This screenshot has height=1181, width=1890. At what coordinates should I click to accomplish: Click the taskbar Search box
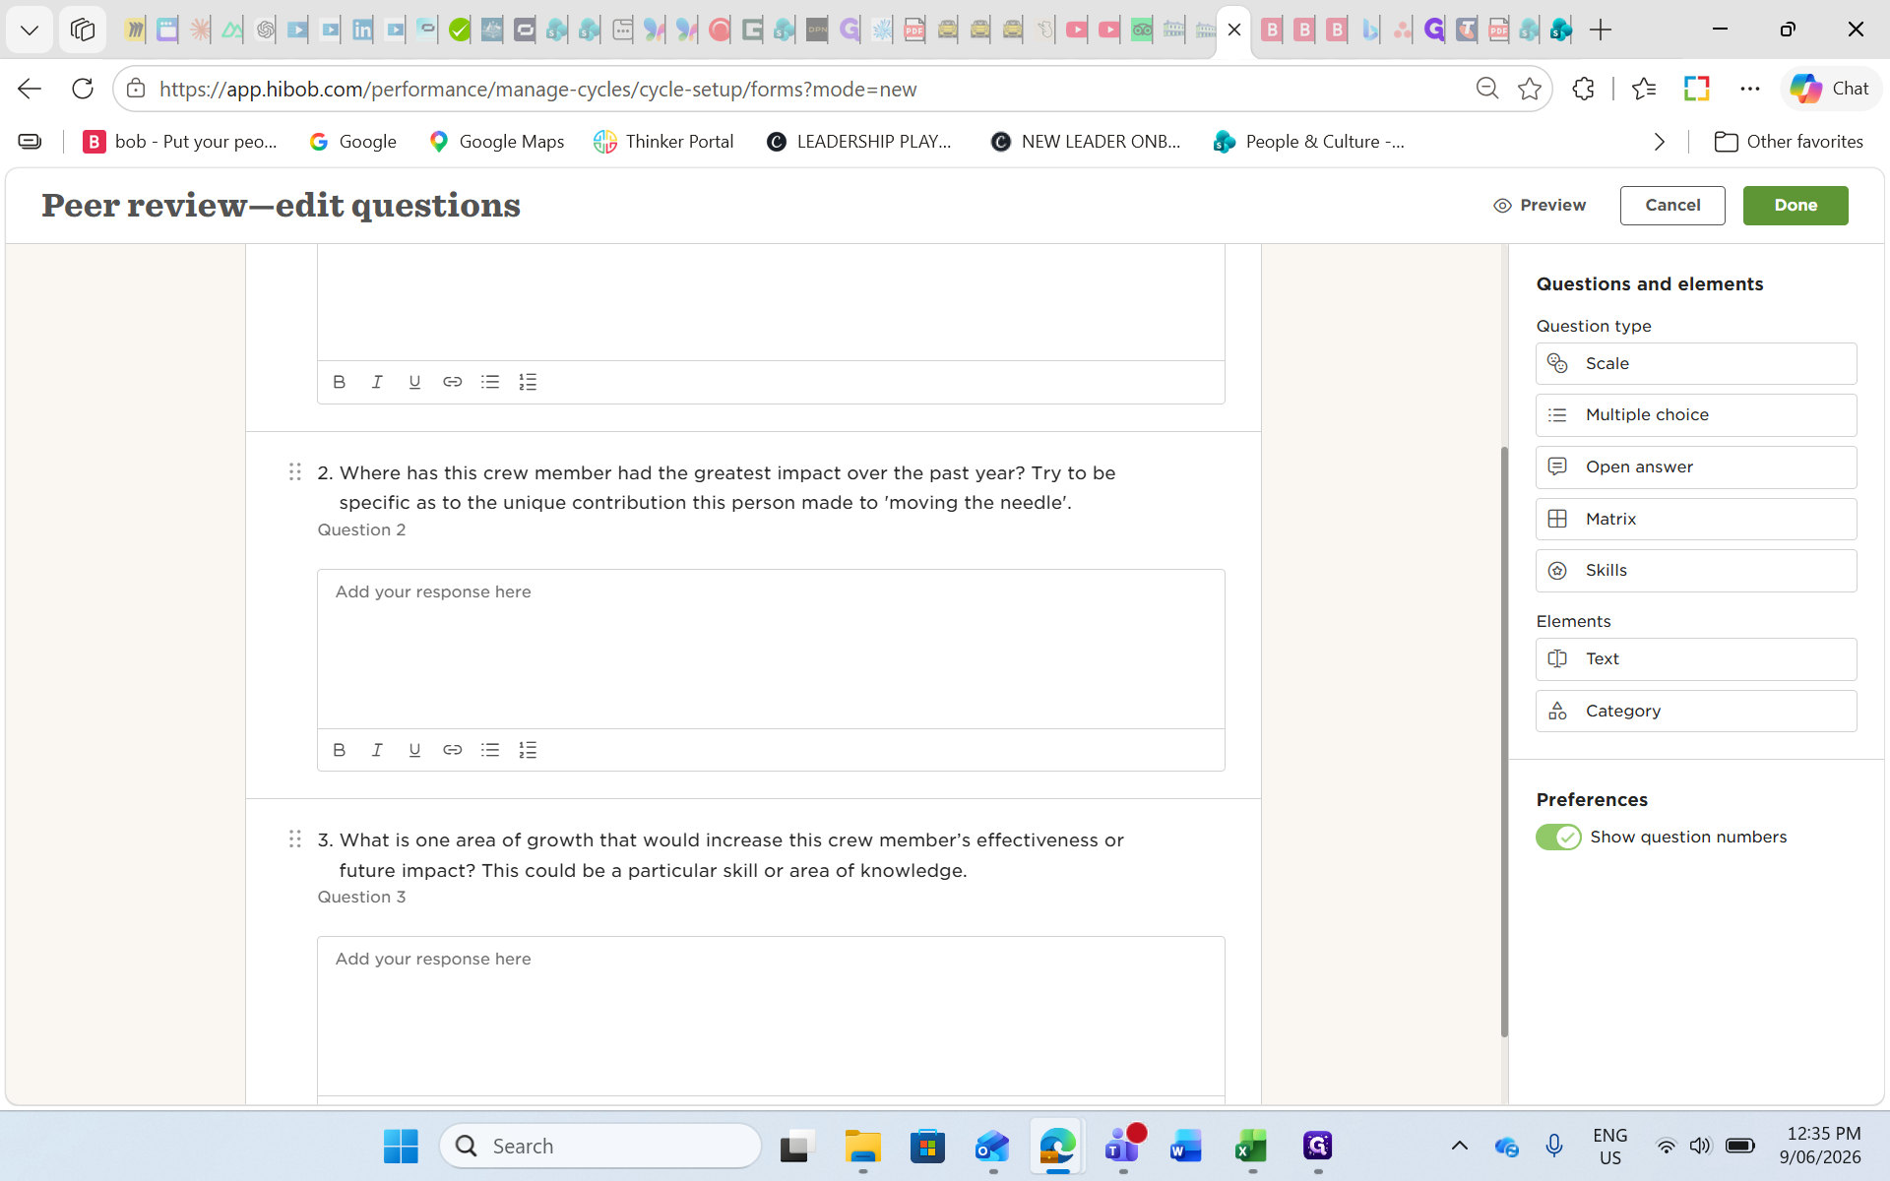(x=600, y=1146)
